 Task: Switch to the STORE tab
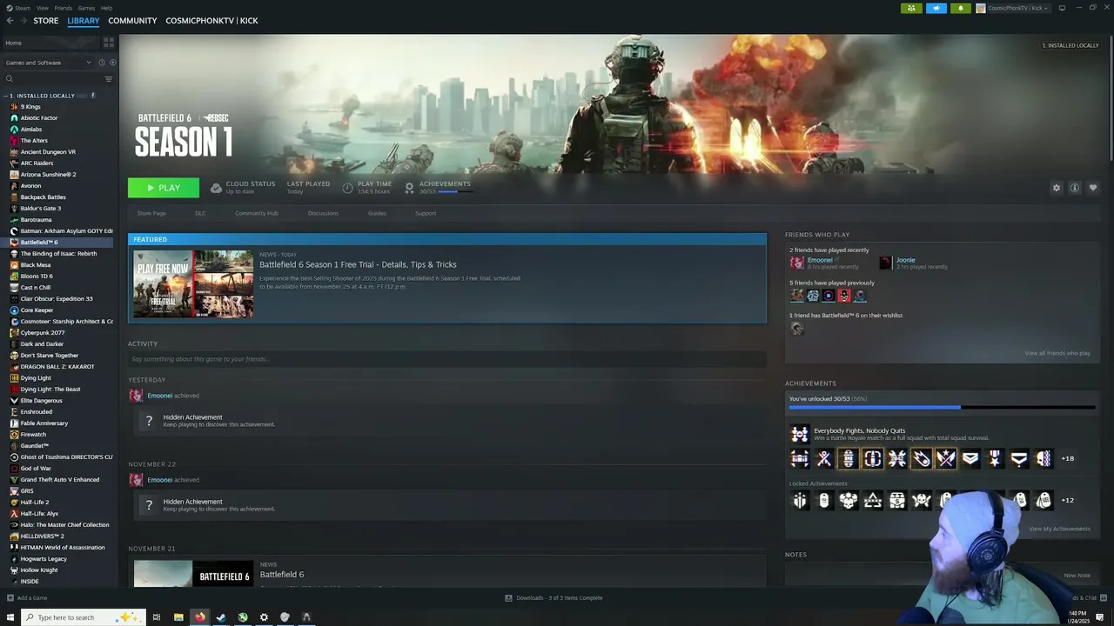click(x=46, y=20)
